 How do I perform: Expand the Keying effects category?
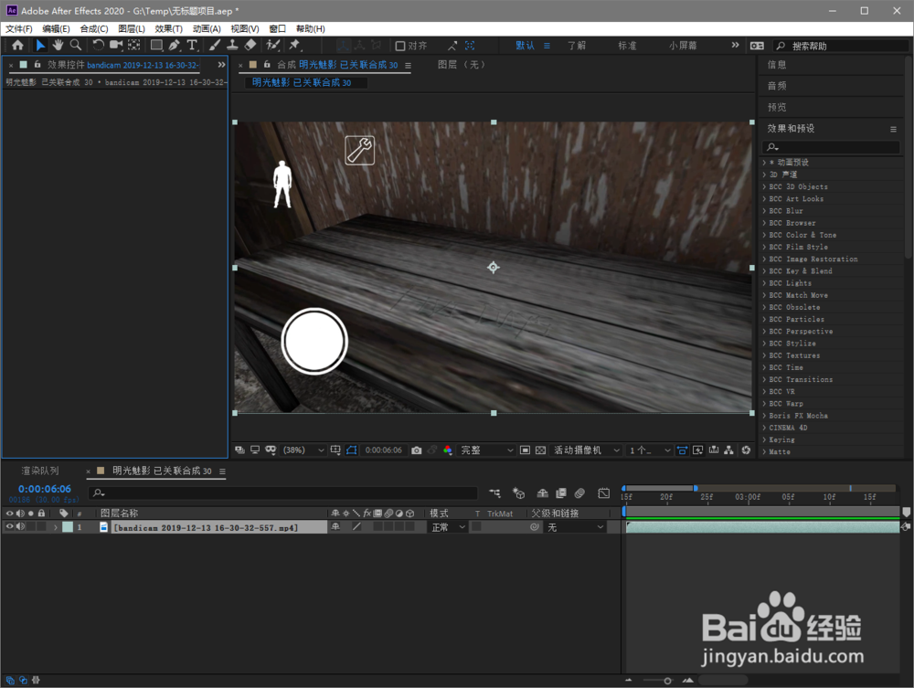click(x=764, y=439)
